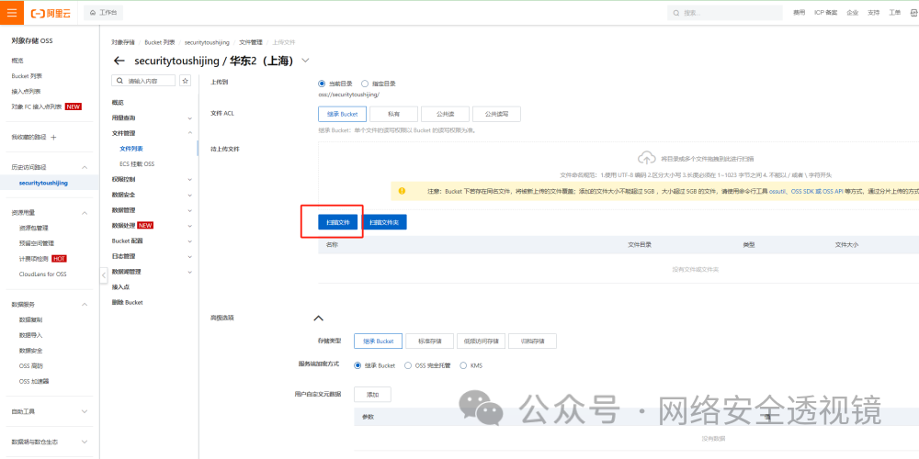Click the yellow warning notice icon
The image size is (919, 459).
(402, 191)
